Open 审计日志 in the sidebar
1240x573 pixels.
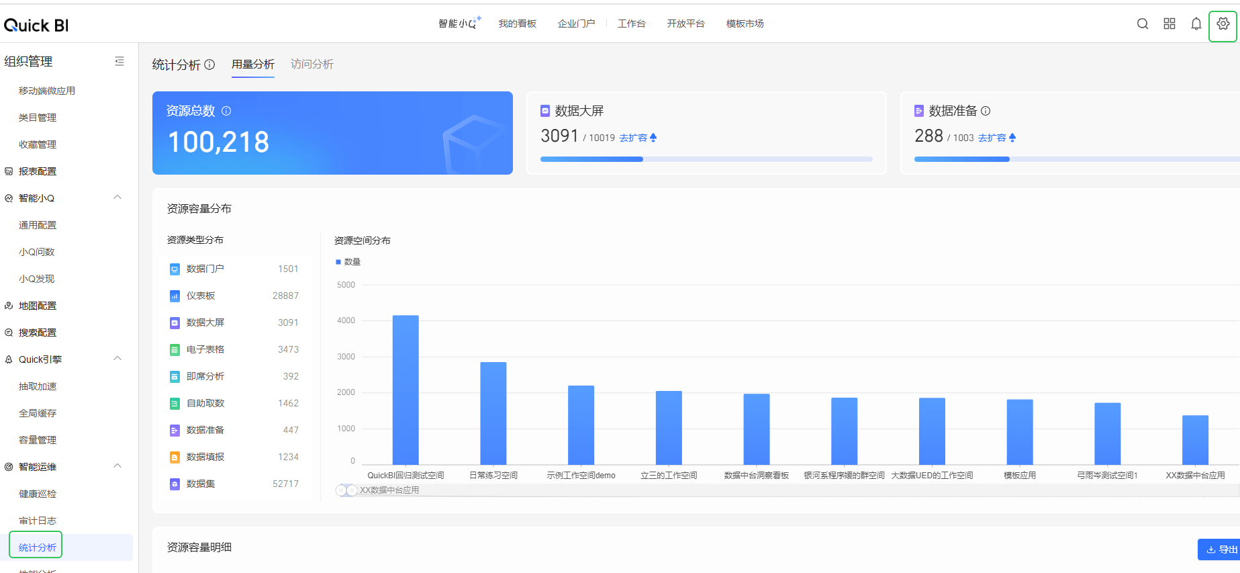(x=38, y=521)
